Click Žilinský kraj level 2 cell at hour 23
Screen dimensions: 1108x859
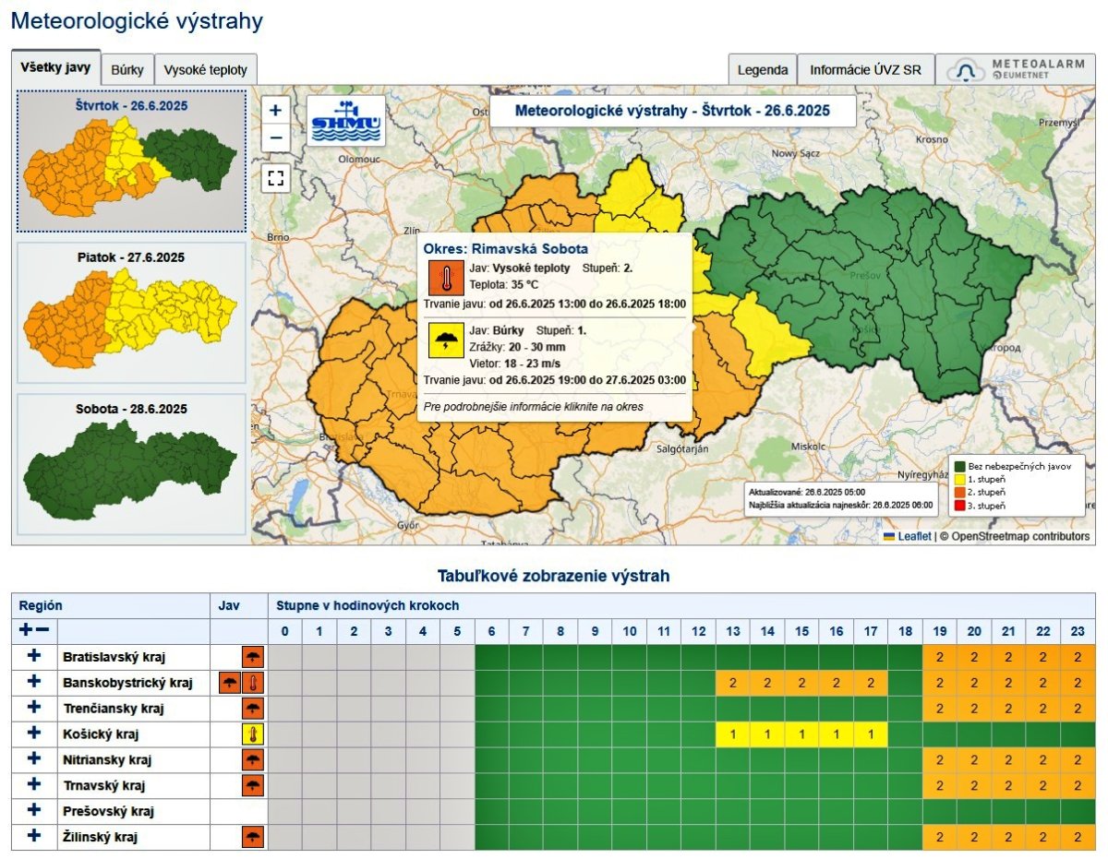tap(1078, 837)
